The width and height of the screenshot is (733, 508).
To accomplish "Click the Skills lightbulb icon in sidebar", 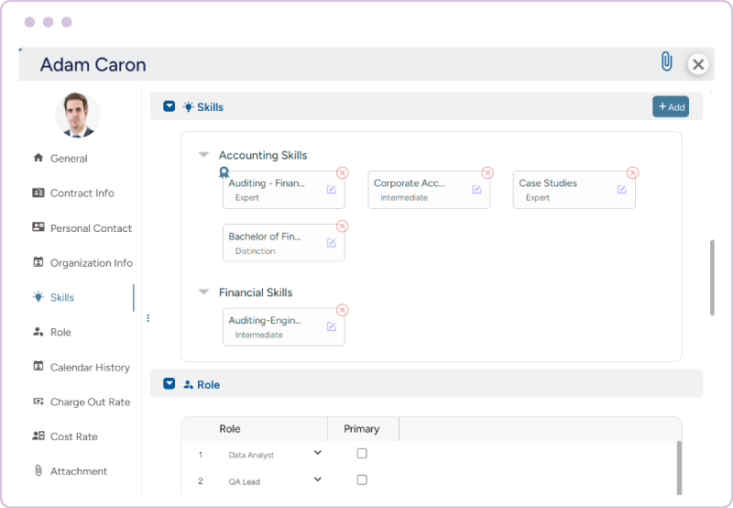I will coord(38,296).
